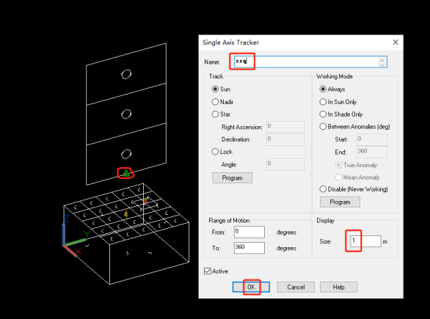Click the Name field scroll-down arrow
The width and height of the screenshot is (430, 319).
tap(382, 65)
